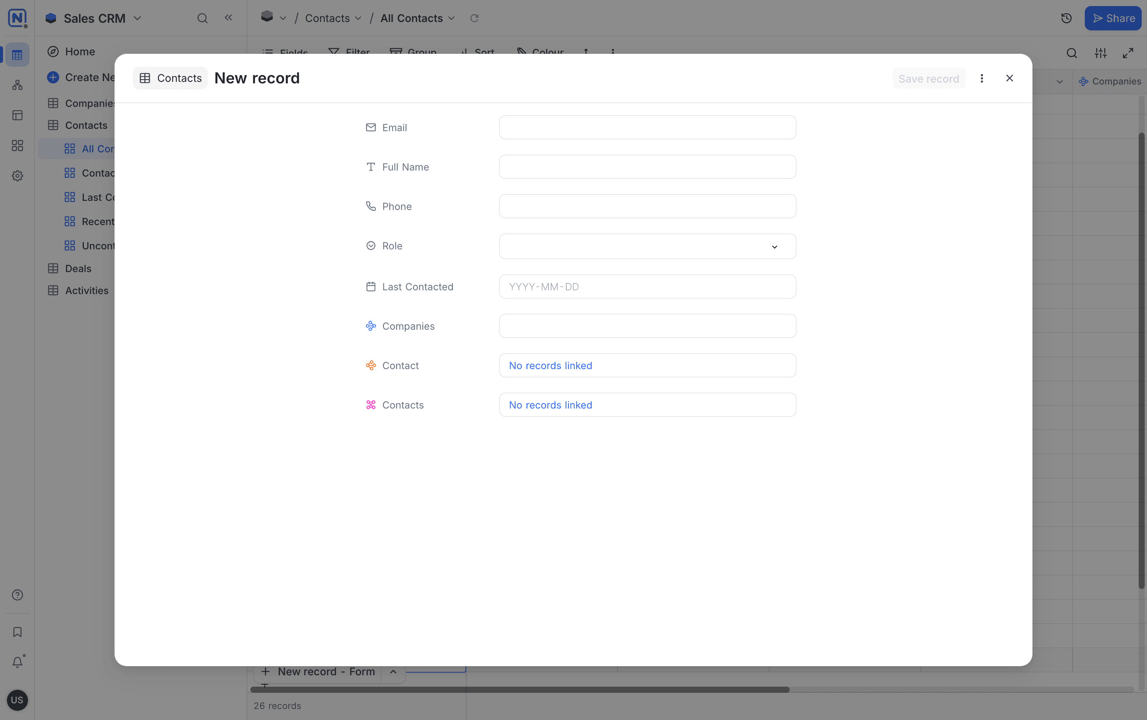The image size is (1147, 720).
Task: Click the NocoDB logo icon
Action: (x=17, y=18)
